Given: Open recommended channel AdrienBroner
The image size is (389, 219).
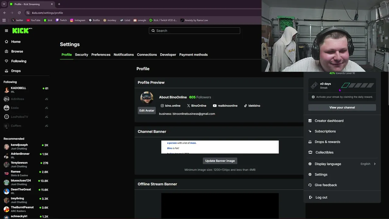Looking at the screenshot, I should click(x=26, y=155).
